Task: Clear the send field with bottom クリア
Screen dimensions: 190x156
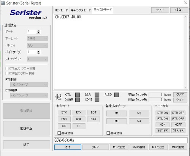Action: pos(96,147)
